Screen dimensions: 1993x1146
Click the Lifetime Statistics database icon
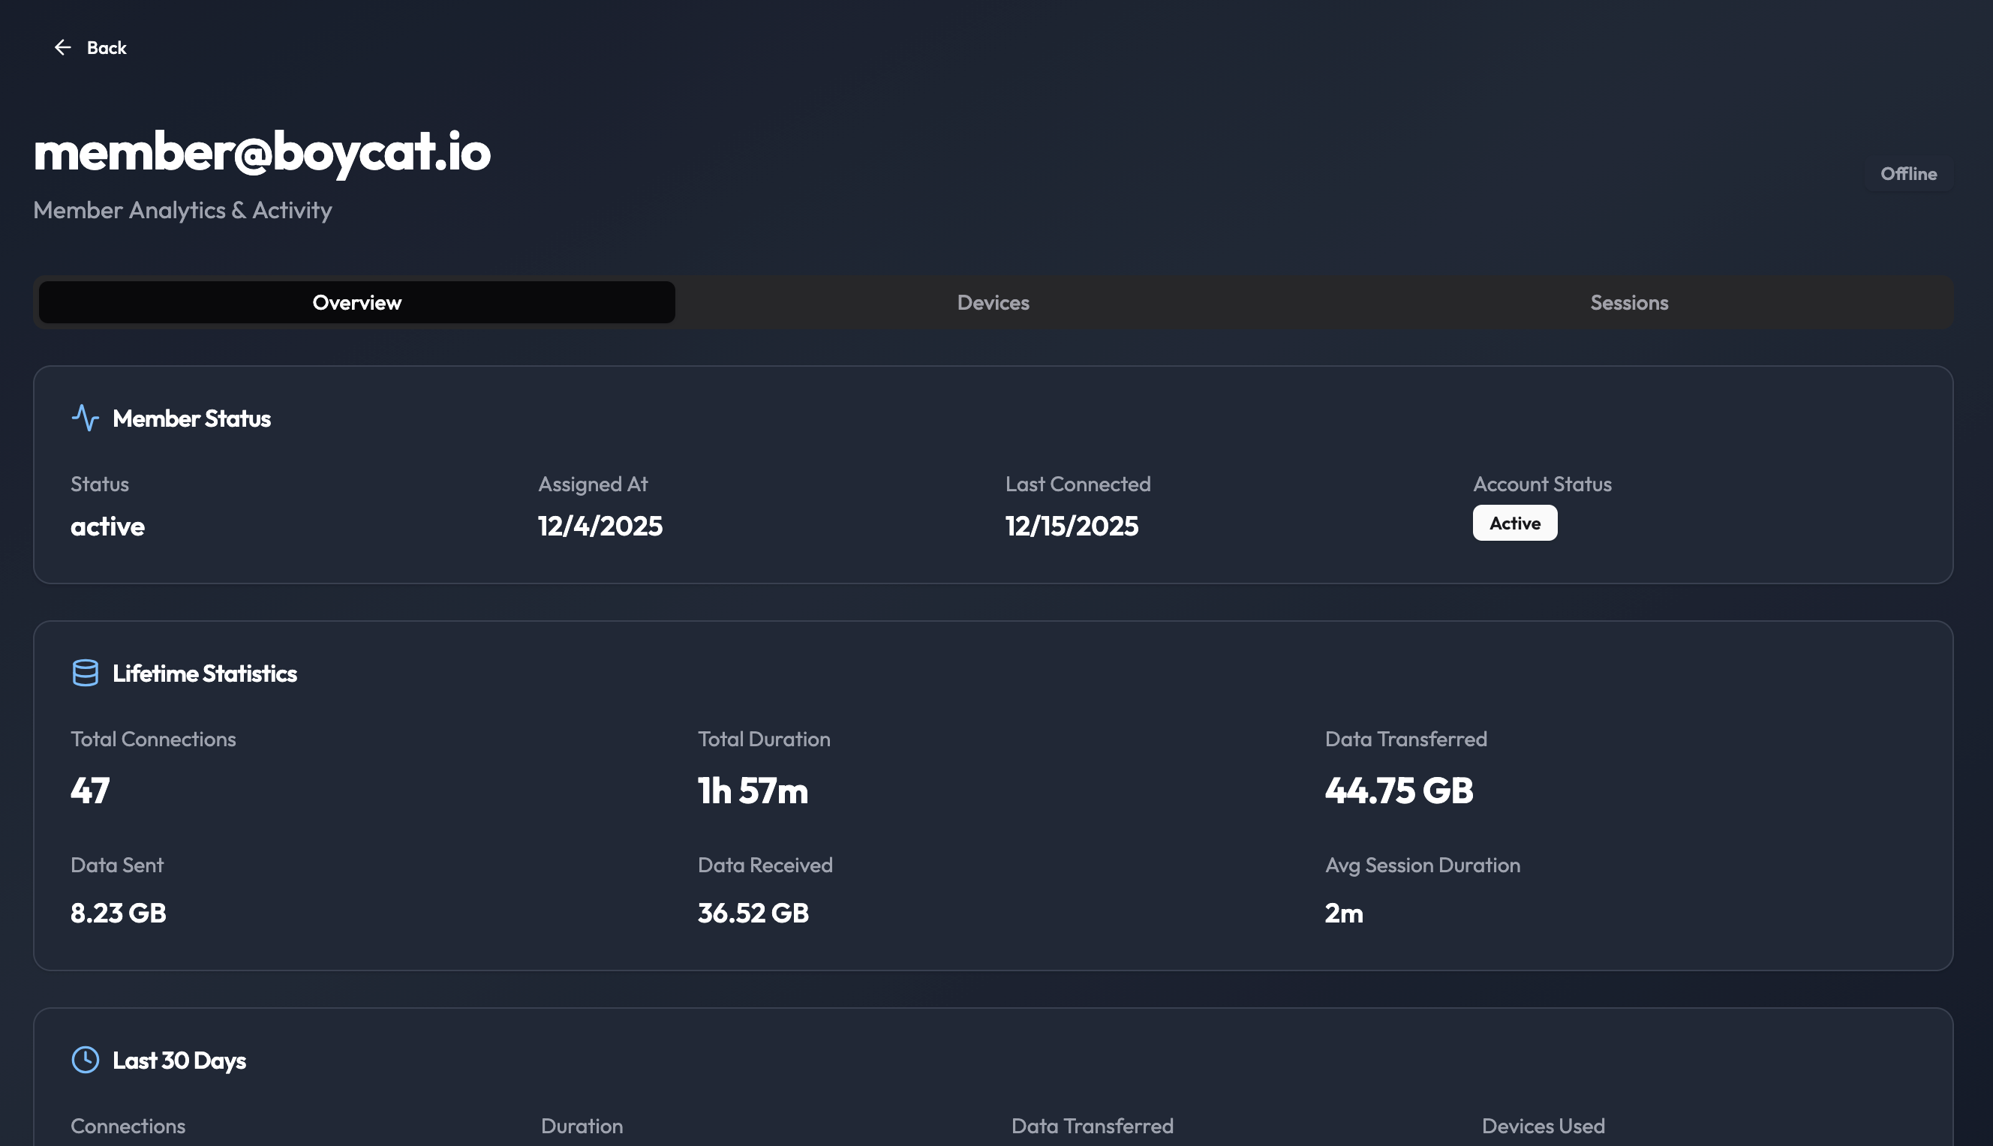tap(85, 673)
